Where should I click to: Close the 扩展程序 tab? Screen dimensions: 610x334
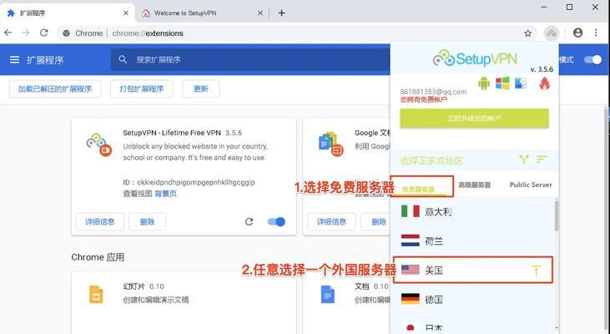click(126, 13)
